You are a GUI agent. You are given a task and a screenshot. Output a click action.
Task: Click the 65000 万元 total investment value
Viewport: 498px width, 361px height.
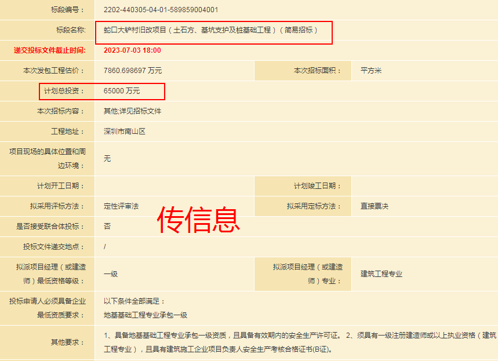[x=122, y=91]
